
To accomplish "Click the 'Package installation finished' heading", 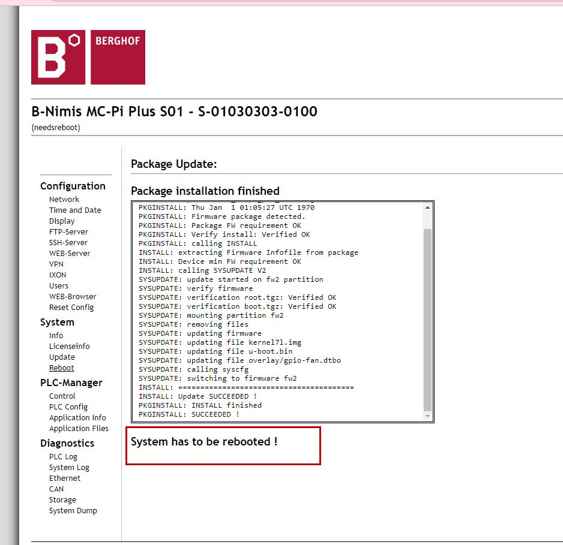I will (205, 191).
